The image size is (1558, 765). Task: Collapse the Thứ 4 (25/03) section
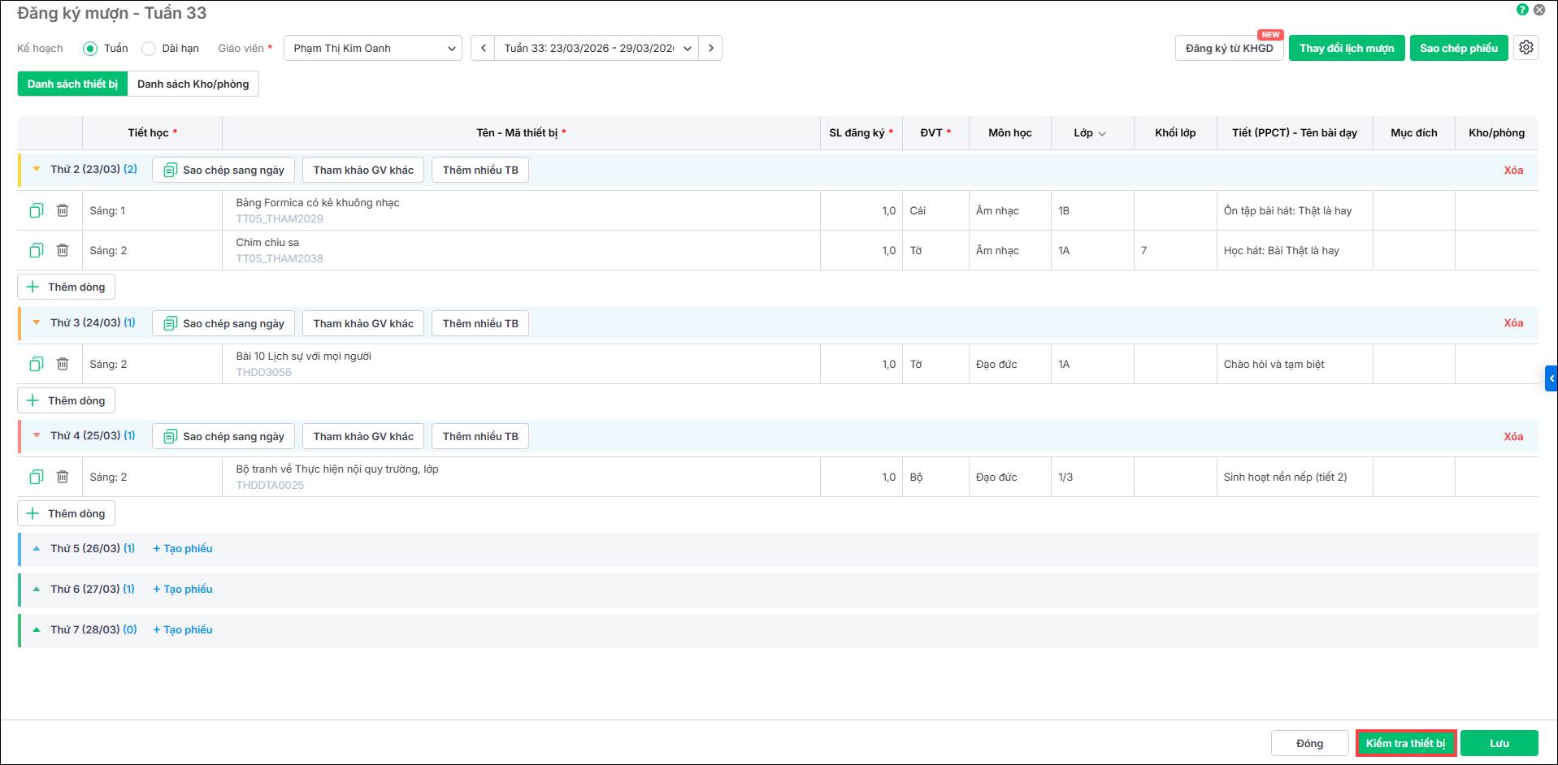pos(37,435)
